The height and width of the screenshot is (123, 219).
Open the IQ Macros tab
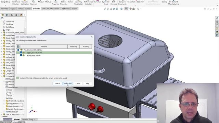[x=66, y=9]
